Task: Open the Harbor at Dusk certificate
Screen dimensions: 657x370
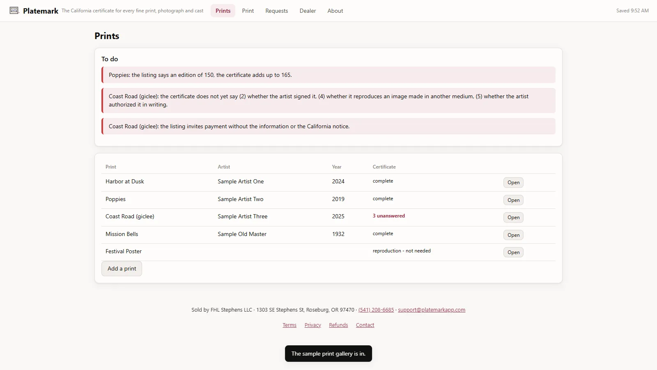Action: coord(513,183)
